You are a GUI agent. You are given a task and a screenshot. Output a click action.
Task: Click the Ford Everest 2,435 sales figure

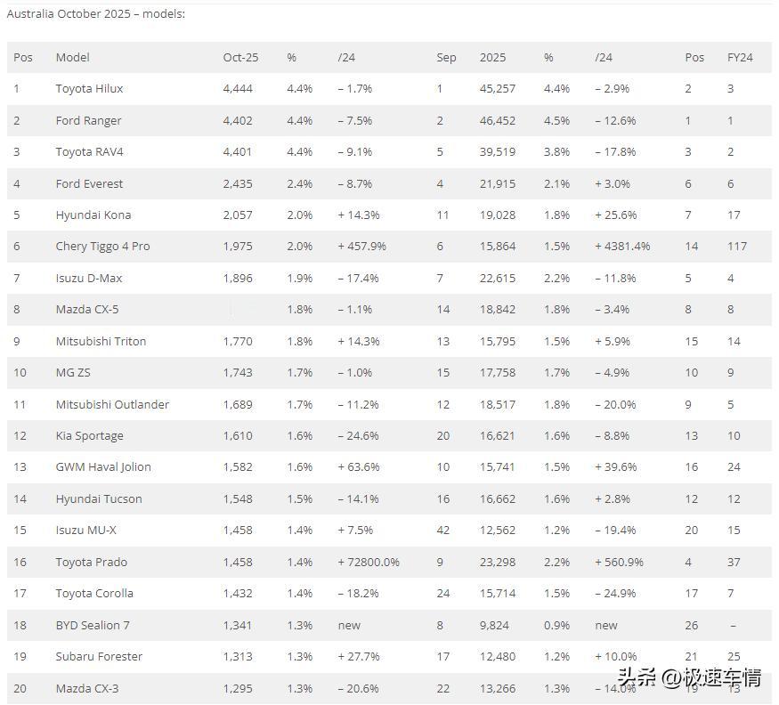coord(238,183)
